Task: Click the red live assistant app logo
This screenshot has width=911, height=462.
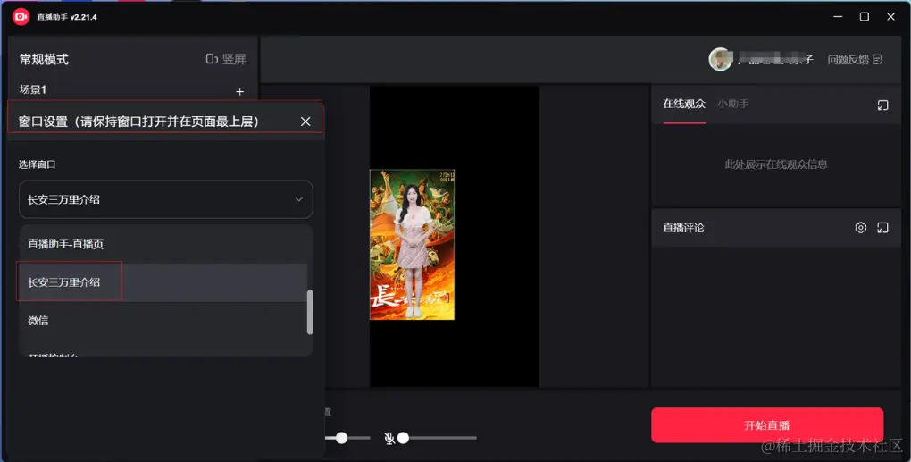Action: coord(21,17)
